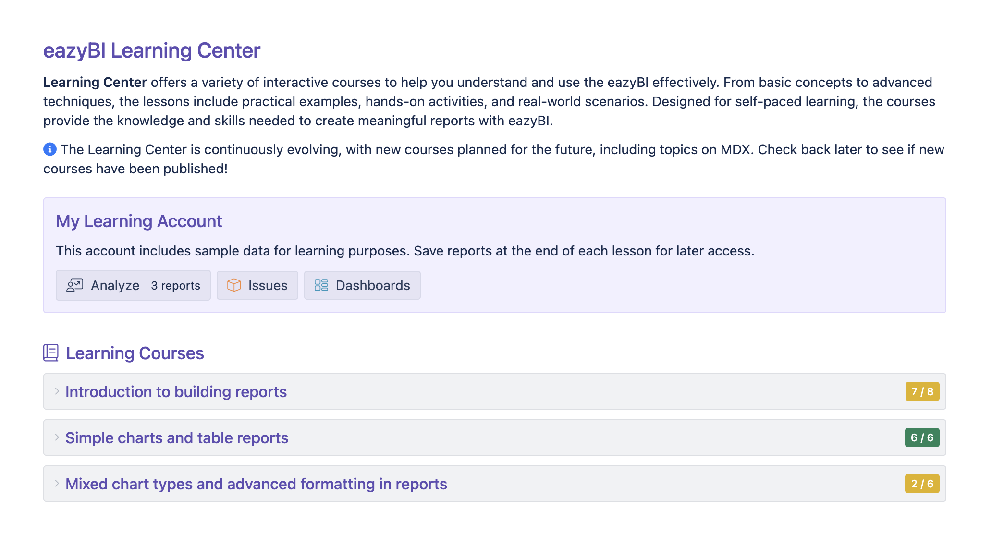The height and width of the screenshot is (559, 1004).
Task: Open the Analyze button
Action: point(133,285)
